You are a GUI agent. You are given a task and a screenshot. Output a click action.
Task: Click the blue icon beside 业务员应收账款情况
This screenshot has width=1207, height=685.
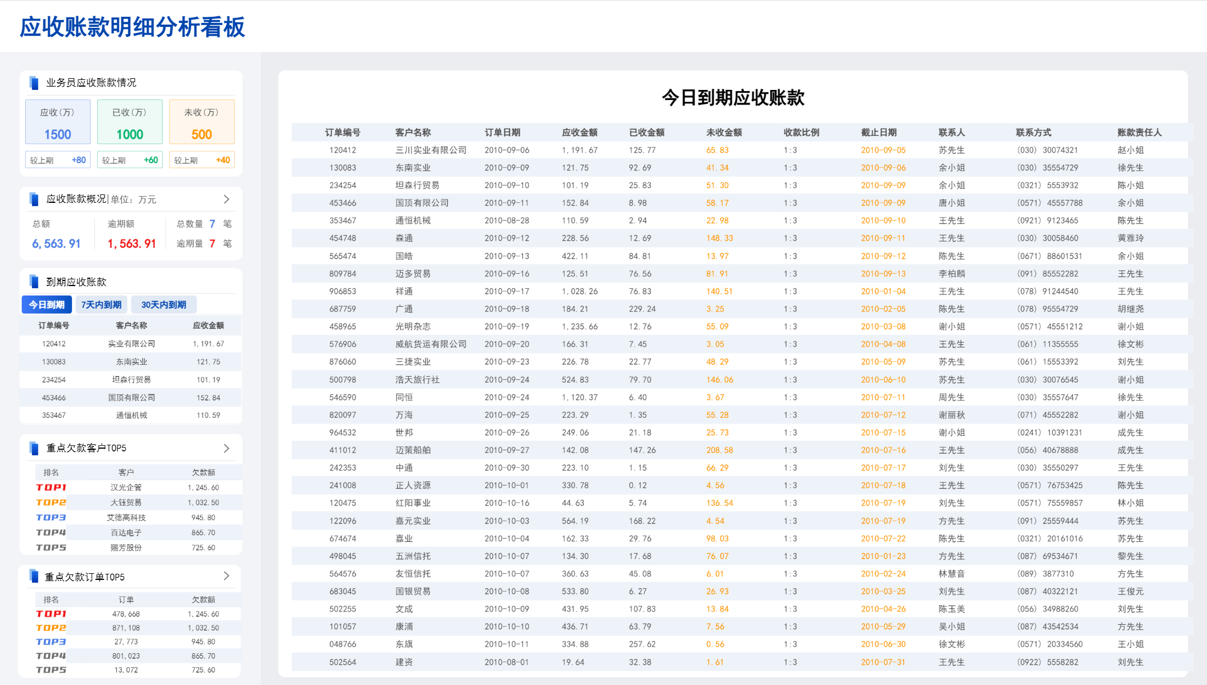[x=34, y=83]
